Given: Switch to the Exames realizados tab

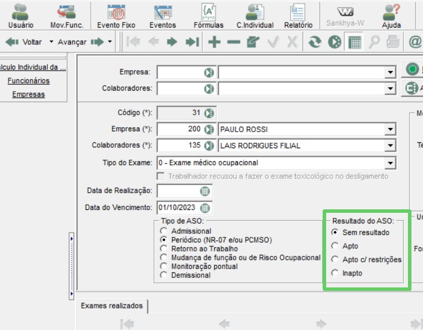Looking at the screenshot, I should coord(112,306).
